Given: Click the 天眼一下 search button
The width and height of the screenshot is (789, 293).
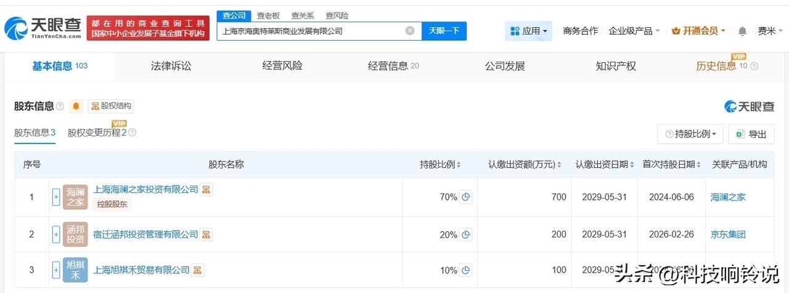Looking at the screenshot, I should tap(444, 31).
